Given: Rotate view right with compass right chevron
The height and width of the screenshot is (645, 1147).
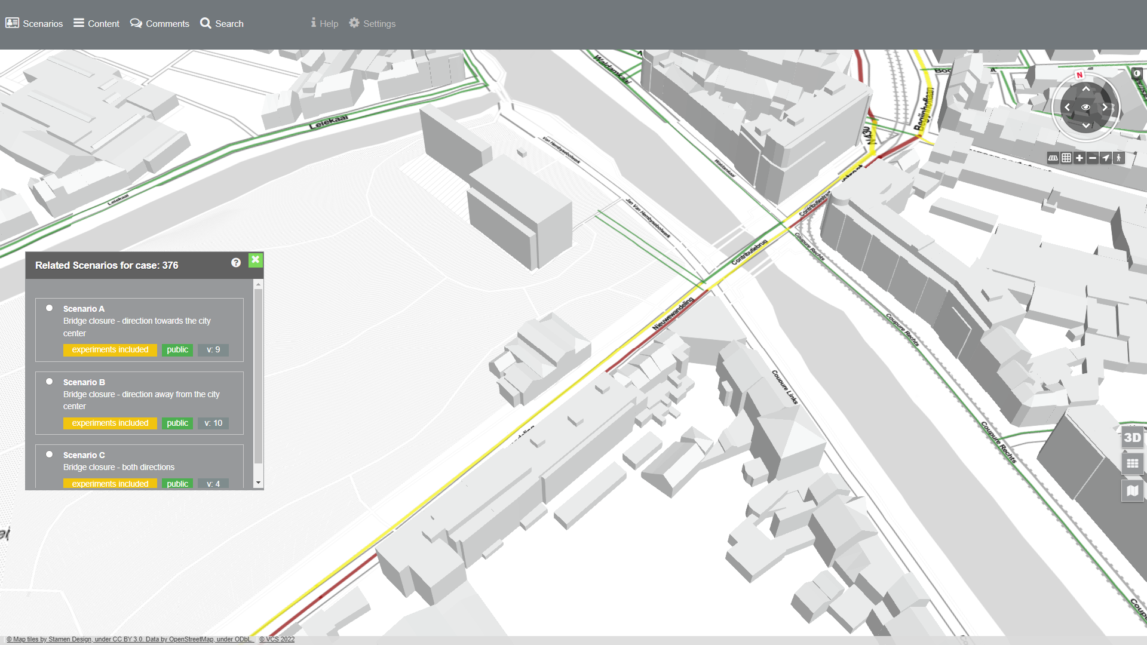Looking at the screenshot, I should (1105, 107).
